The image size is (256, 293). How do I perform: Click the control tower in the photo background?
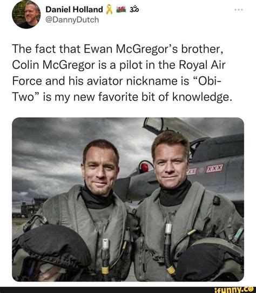33,207
